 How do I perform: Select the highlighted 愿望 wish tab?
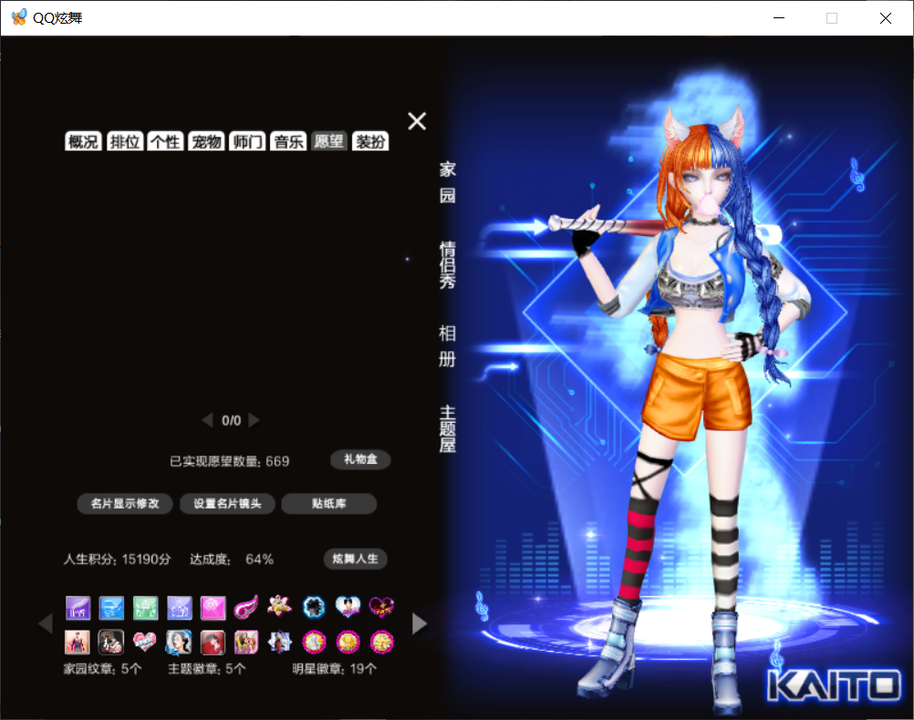pyautogui.click(x=329, y=141)
